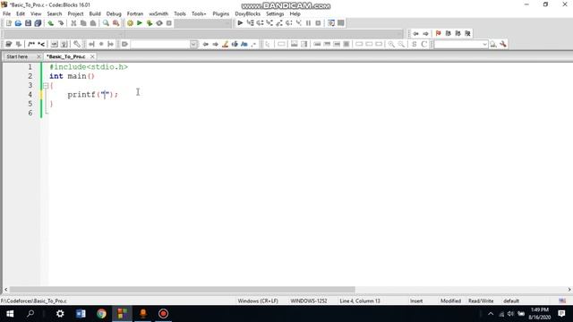This screenshot has height=322, width=573.
Task: Cut selection using the scissors icon
Action: click(73, 23)
